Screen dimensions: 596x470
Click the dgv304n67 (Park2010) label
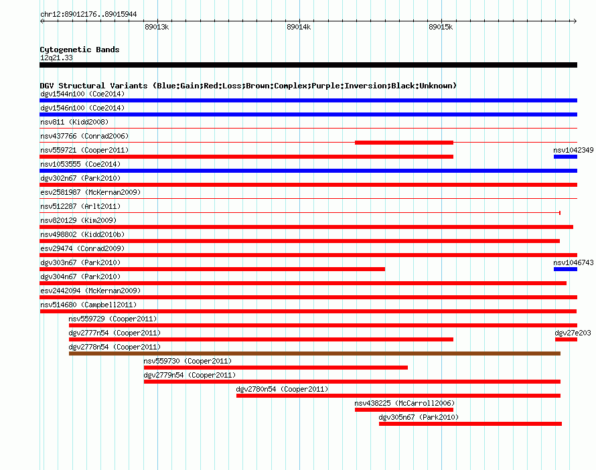(x=80, y=277)
